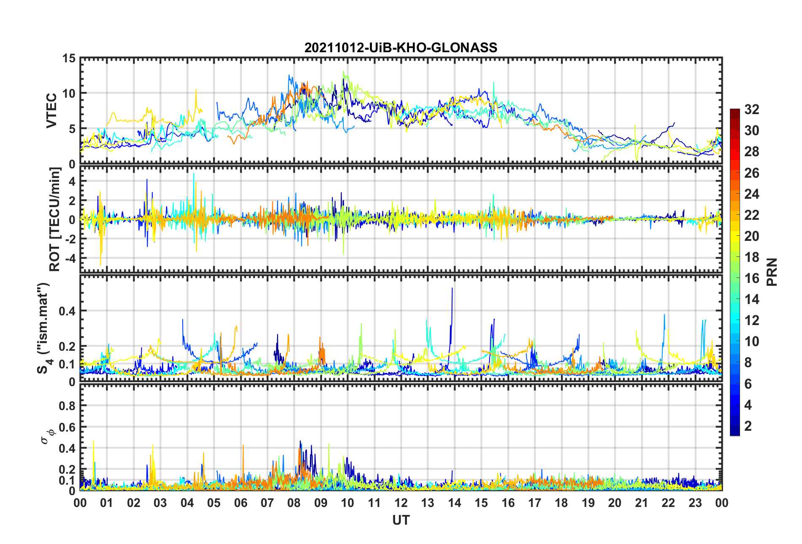Click x-axis tick label 12

tap(401, 503)
